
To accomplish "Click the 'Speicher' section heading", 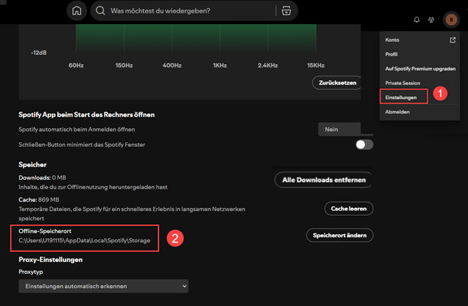I will [x=33, y=164].
